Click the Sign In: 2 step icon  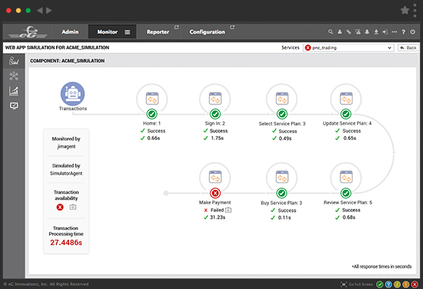215,98
